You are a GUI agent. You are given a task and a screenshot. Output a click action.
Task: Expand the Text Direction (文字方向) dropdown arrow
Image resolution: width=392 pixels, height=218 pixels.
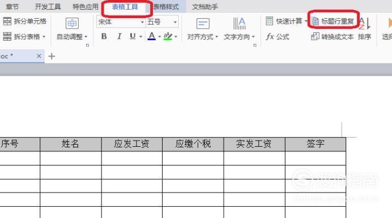[x=253, y=37]
